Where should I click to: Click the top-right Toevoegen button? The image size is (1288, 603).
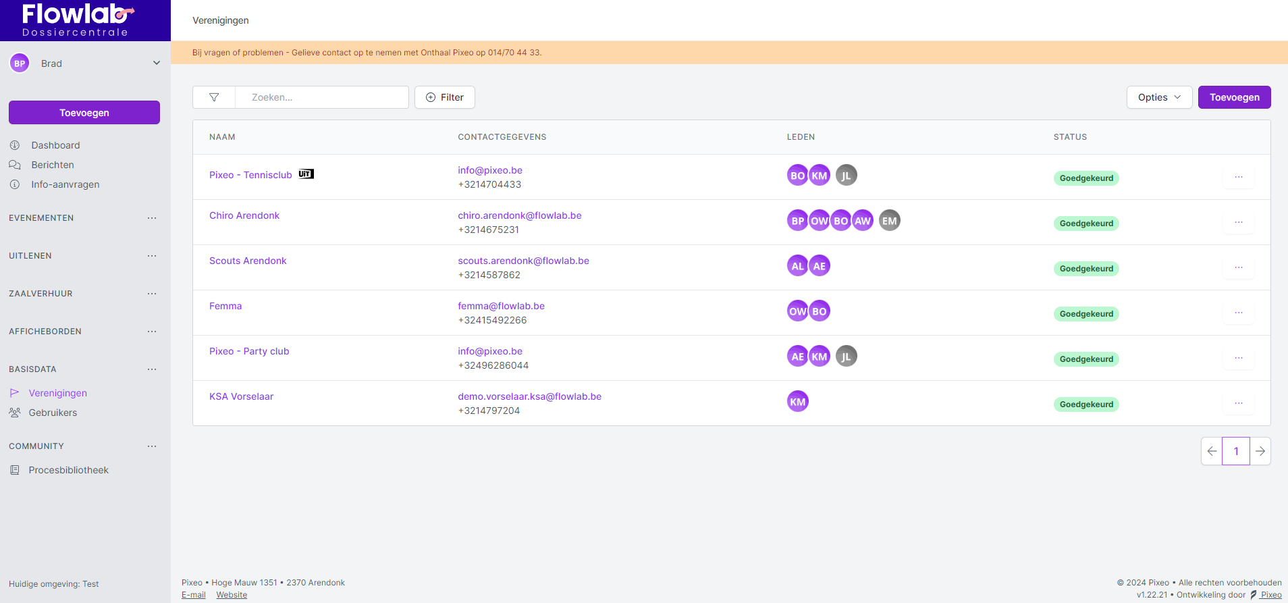click(x=1234, y=97)
